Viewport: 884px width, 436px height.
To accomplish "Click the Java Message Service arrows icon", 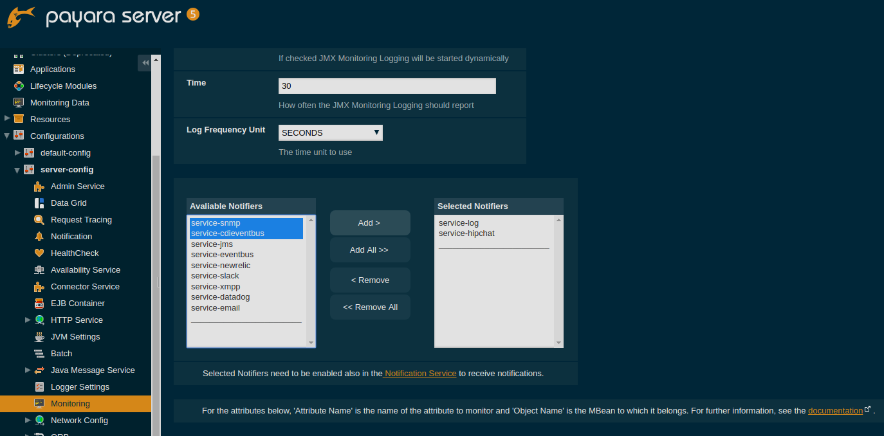I will coord(39,370).
